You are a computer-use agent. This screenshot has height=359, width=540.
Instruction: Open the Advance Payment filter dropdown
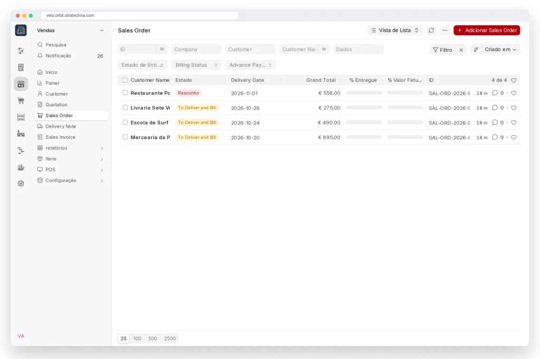click(250, 65)
